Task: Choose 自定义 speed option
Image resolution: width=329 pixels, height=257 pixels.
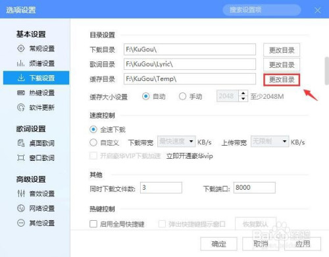Action: pos(93,142)
